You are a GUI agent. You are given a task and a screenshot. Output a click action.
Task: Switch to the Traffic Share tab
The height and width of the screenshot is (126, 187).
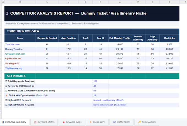(121, 122)
